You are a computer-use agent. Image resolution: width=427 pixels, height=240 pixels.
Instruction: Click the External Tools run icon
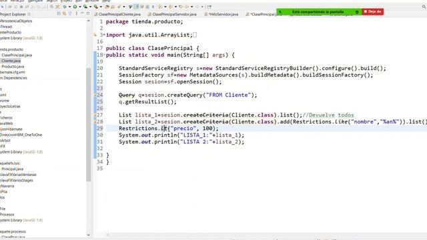pyautogui.click(x=96, y=7)
